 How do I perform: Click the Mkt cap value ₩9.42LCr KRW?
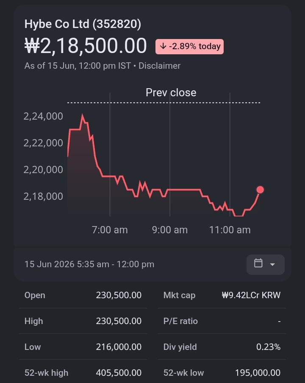pyautogui.click(x=251, y=295)
